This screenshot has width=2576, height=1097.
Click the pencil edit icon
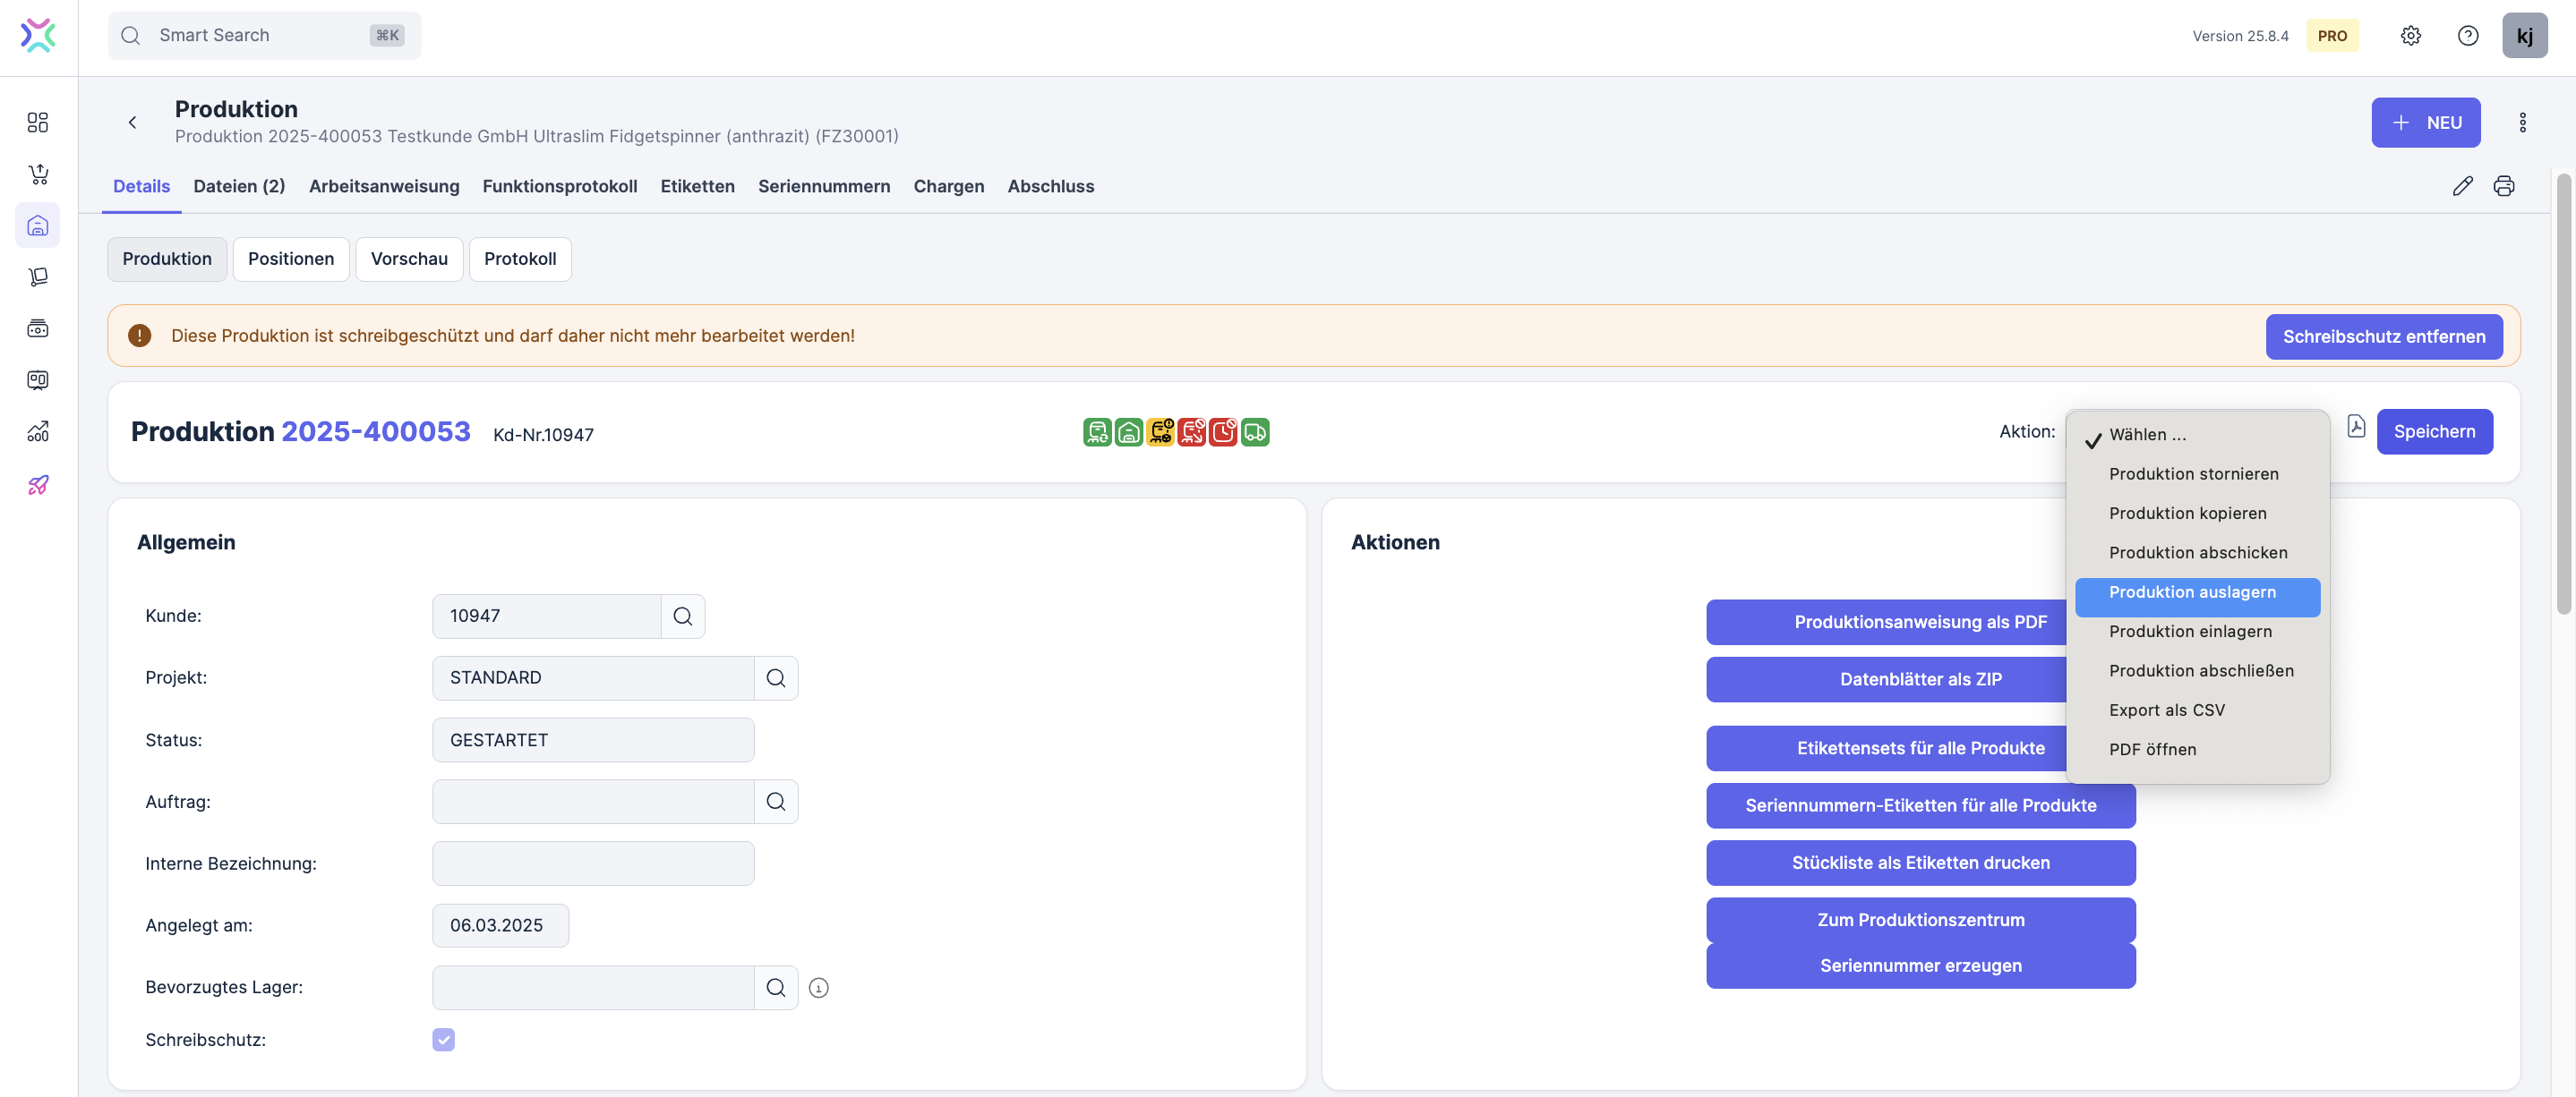2462,186
